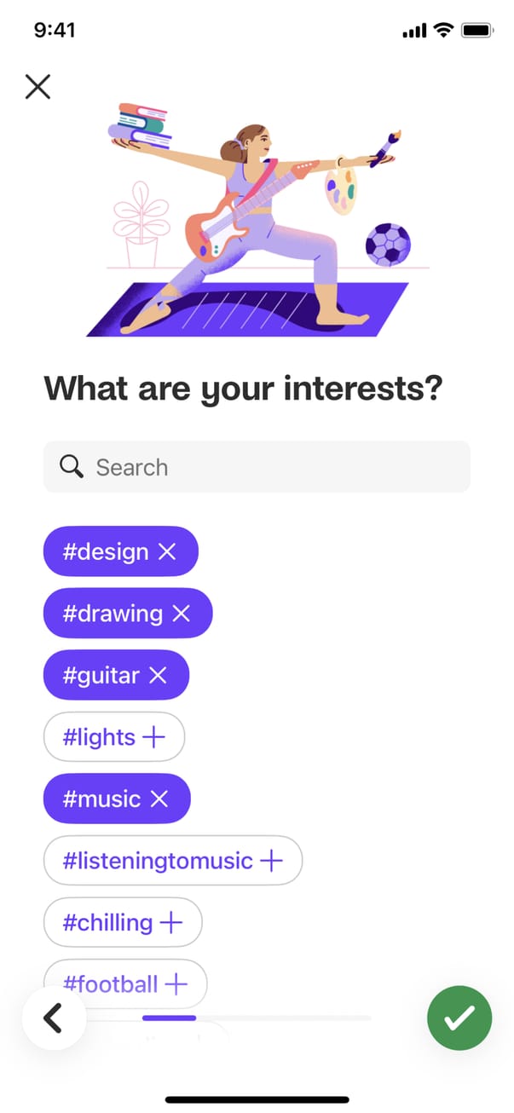This screenshot has height=1113, width=514.
Task: Deselect the #design interest tag
Action: [106, 552]
